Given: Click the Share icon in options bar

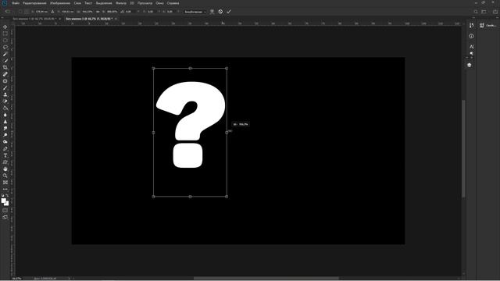Looking at the screenshot, I should 495,12.
